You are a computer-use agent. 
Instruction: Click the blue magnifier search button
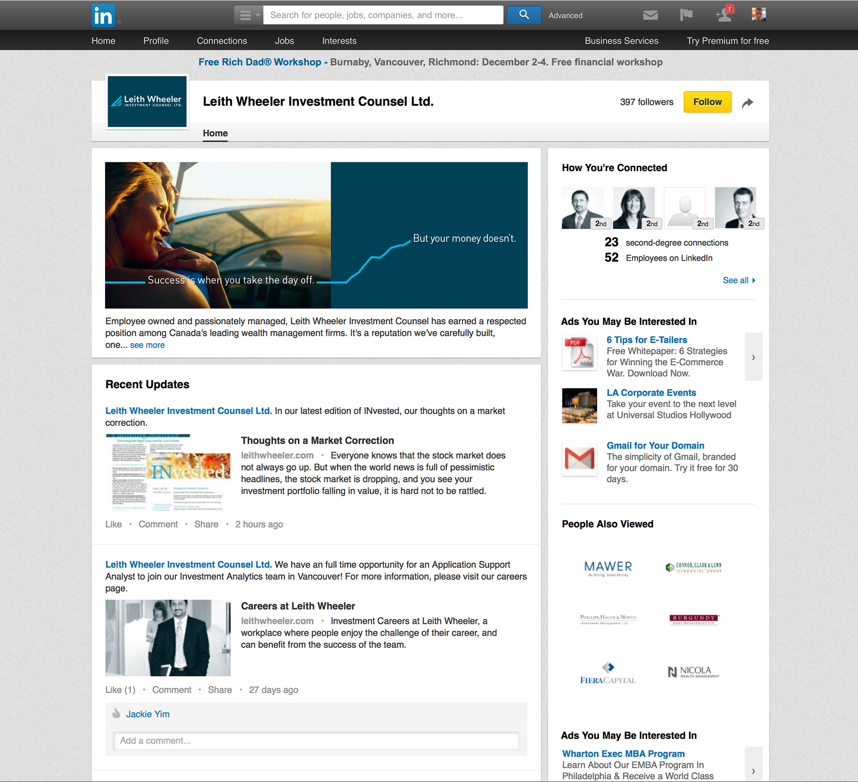pyautogui.click(x=524, y=15)
